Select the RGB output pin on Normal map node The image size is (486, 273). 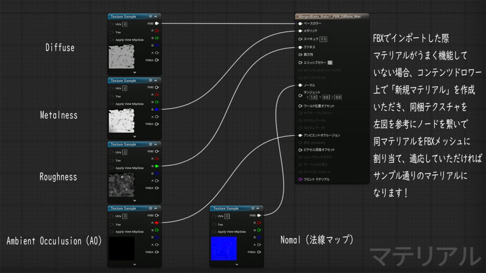tap(259, 214)
